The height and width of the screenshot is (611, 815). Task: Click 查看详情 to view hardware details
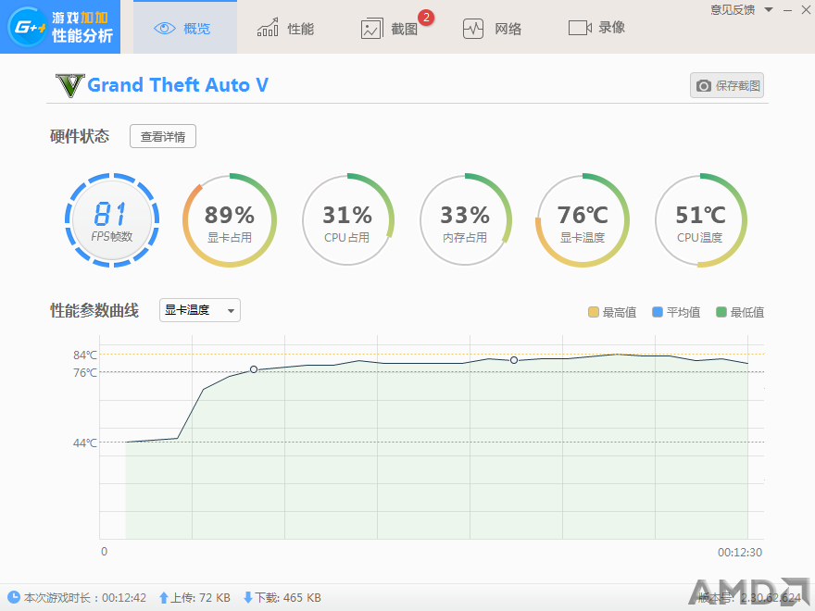pyautogui.click(x=163, y=136)
